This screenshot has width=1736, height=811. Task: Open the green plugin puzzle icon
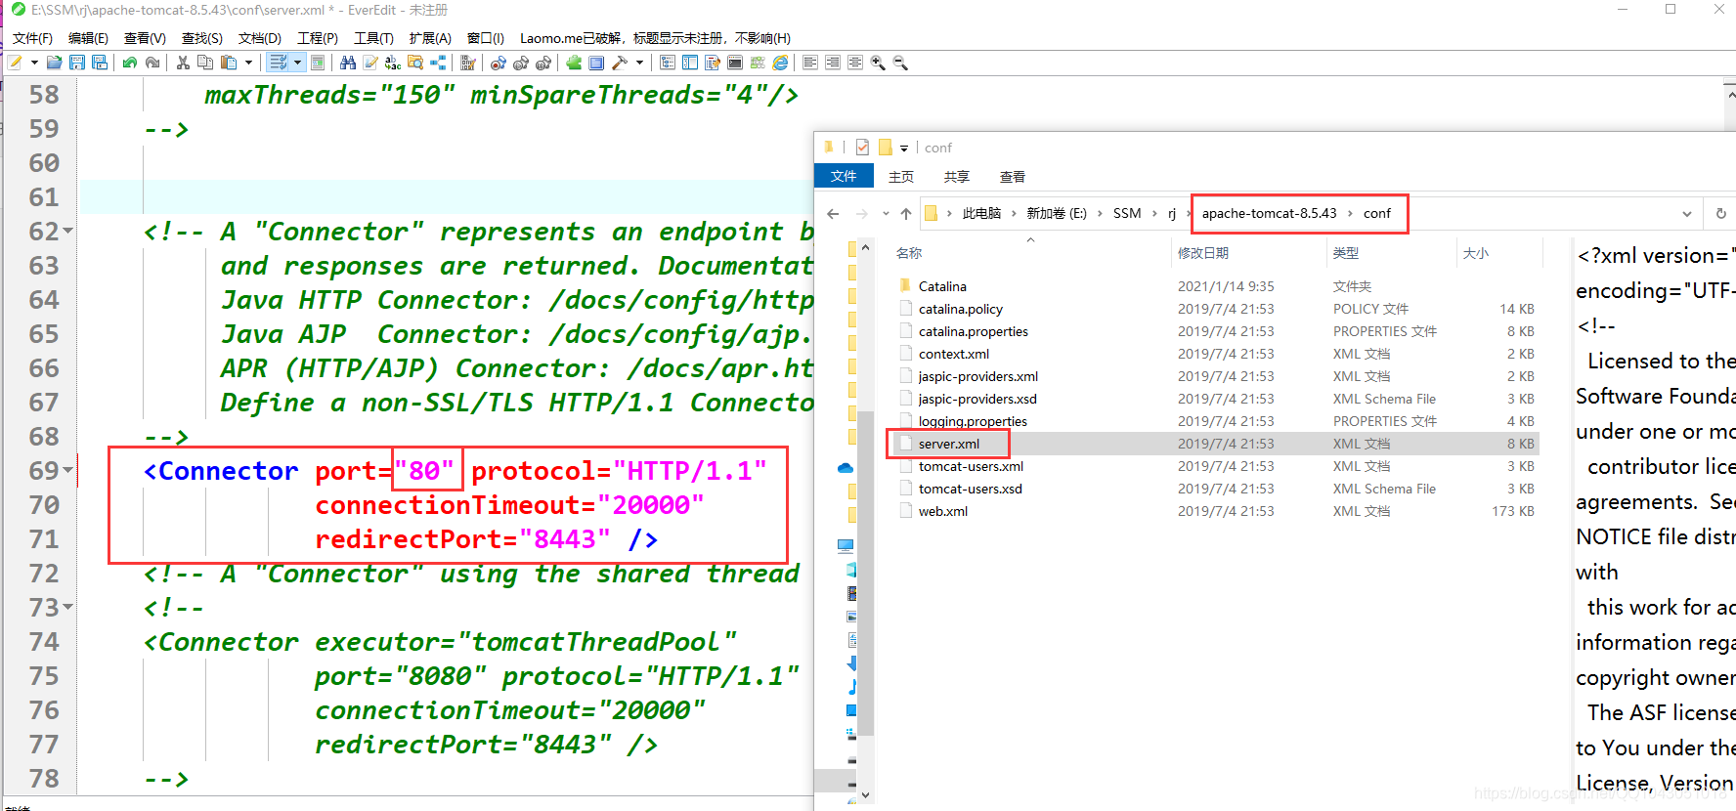(x=574, y=63)
